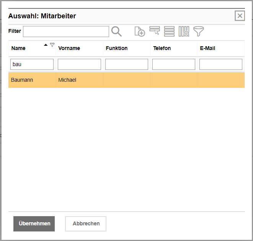The width and height of the screenshot is (253, 241).
Task: Click the new document plus icon
Action: [140, 31]
